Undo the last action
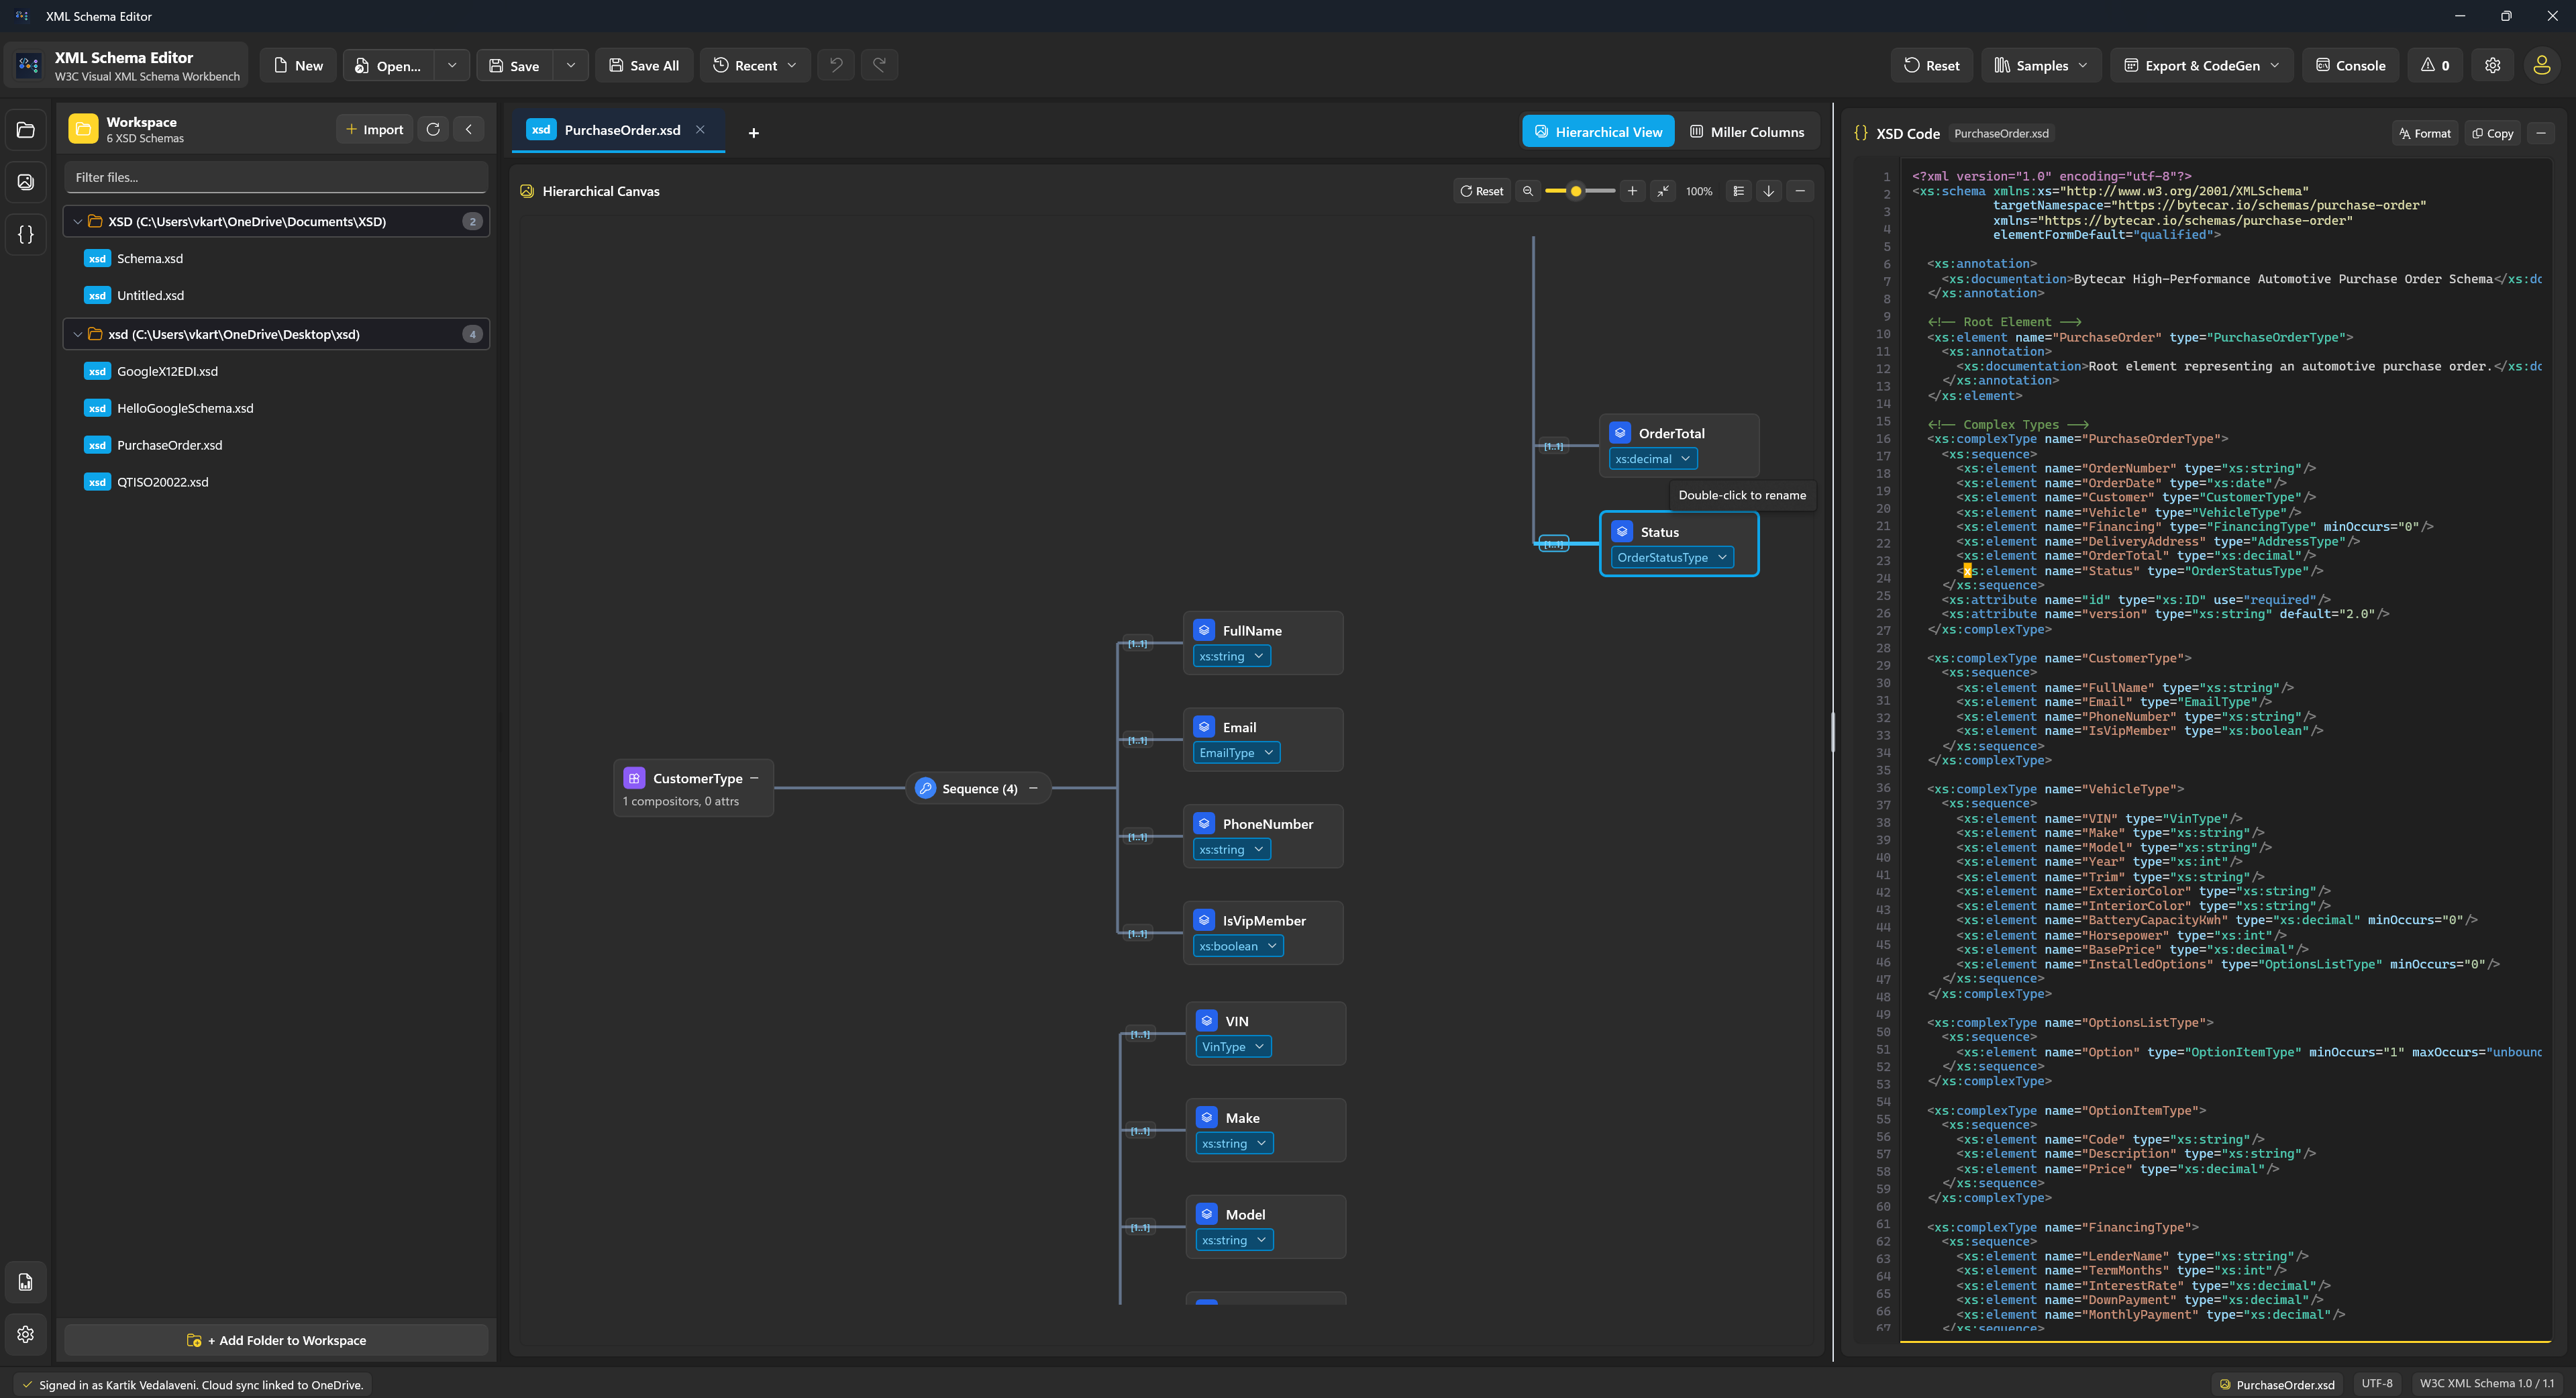 point(836,65)
